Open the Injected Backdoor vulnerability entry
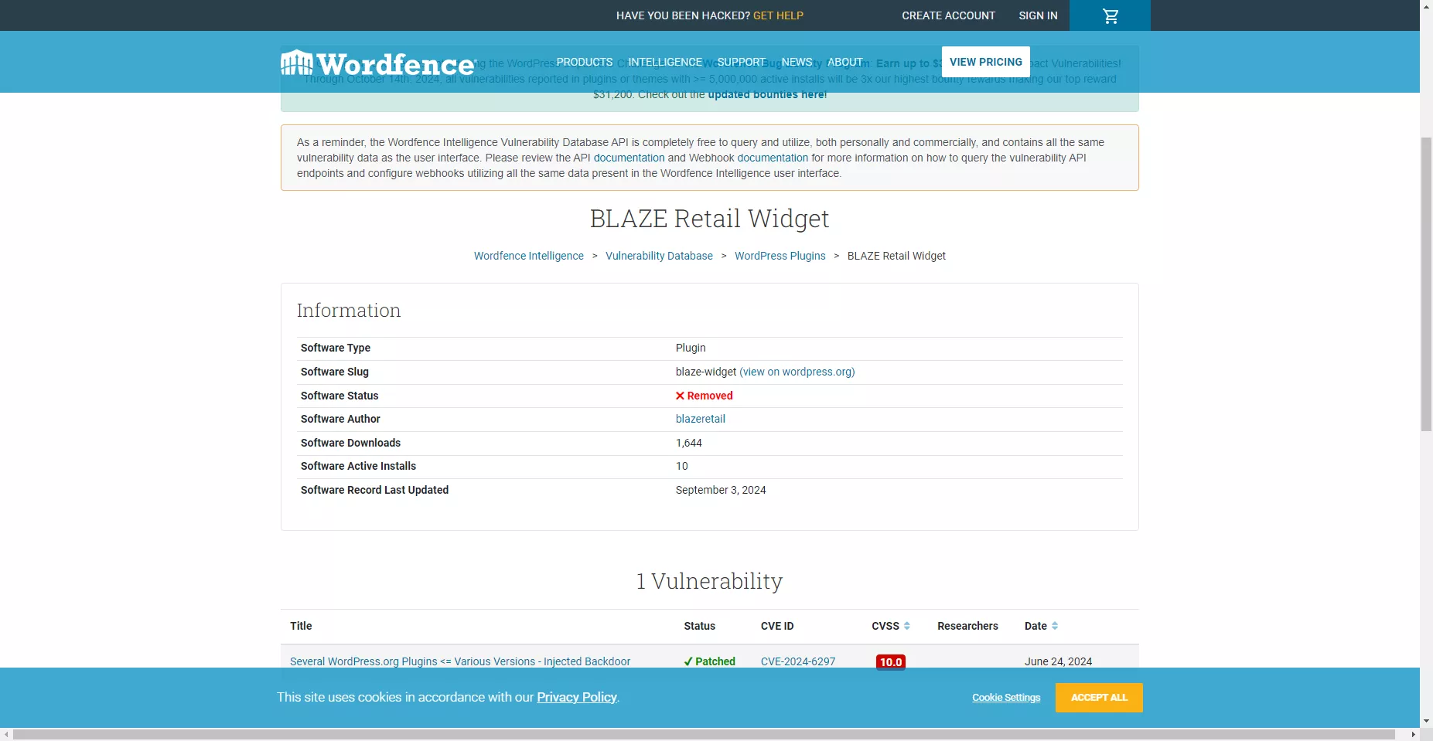The width and height of the screenshot is (1433, 741). pyautogui.click(x=460, y=661)
